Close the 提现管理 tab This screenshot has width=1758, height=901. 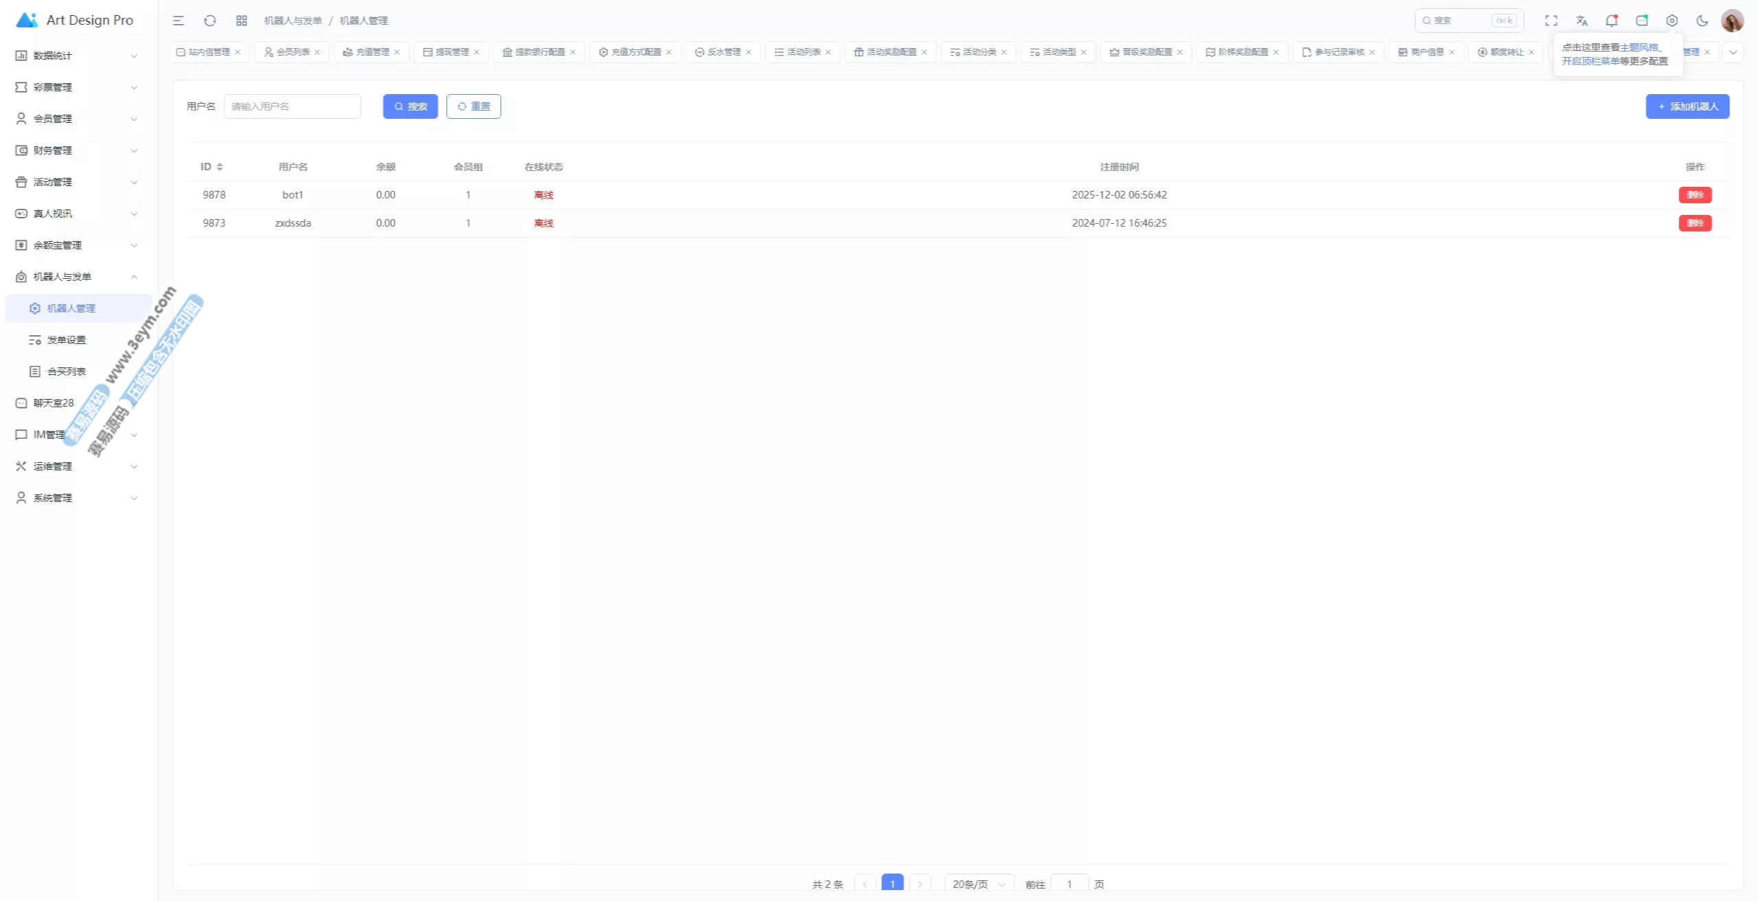tap(477, 52)
